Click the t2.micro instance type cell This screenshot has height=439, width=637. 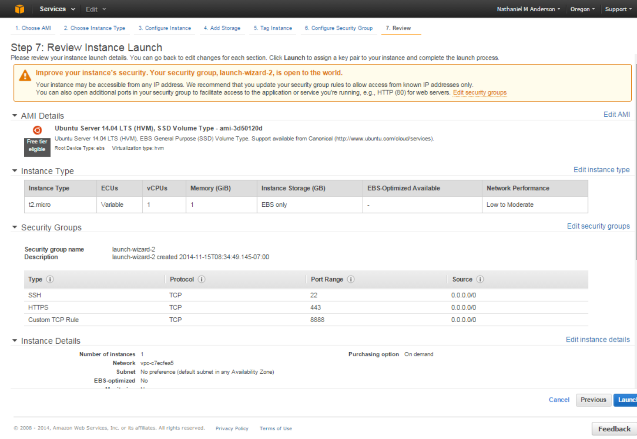60,205
